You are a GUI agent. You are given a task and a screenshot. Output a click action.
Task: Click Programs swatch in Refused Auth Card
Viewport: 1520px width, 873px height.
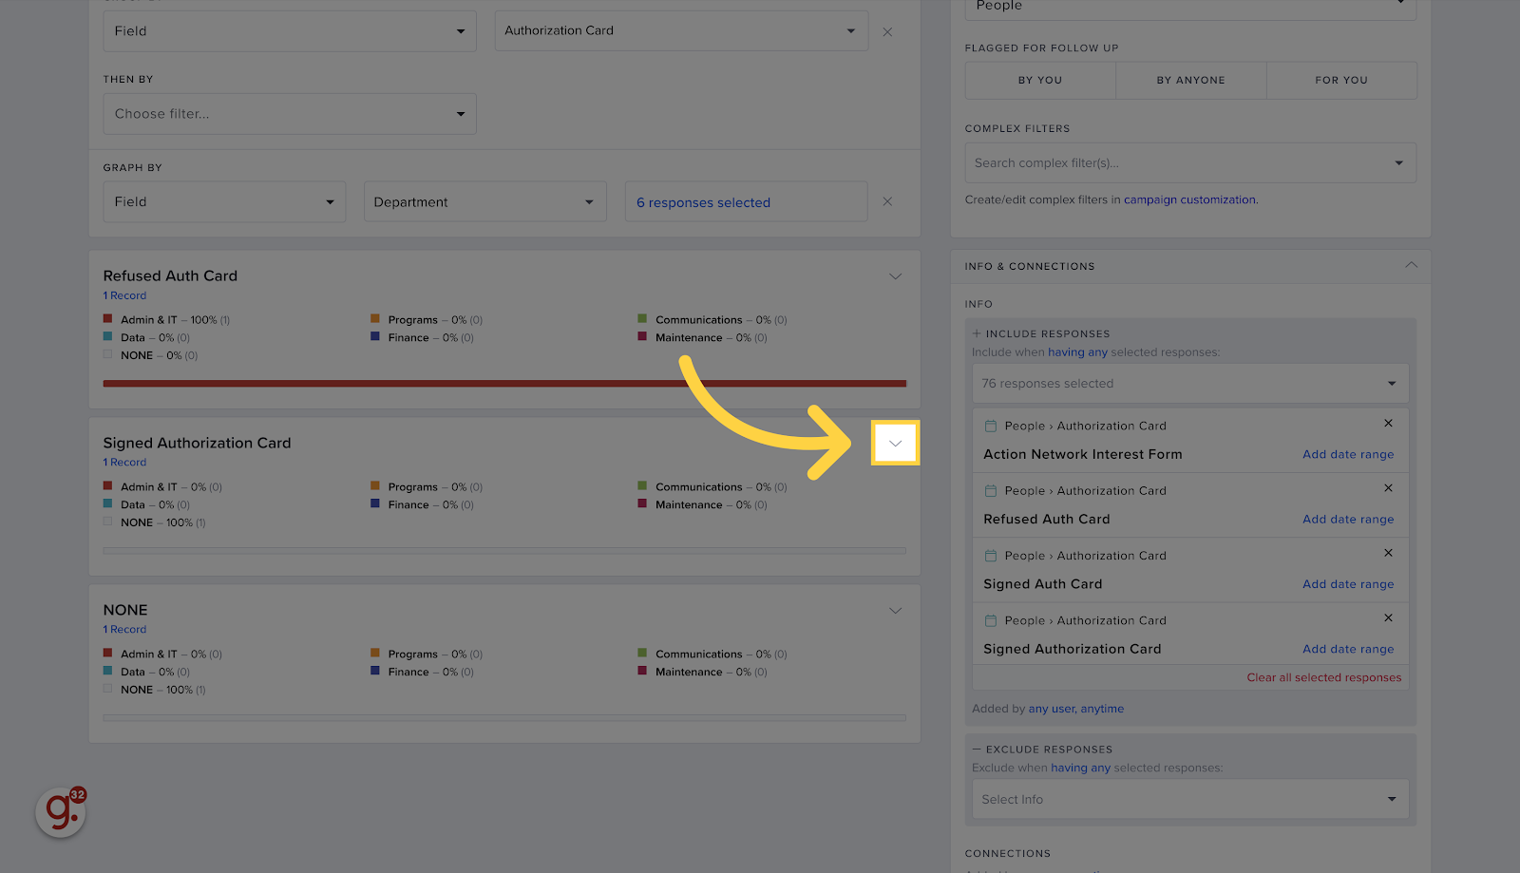375,319
